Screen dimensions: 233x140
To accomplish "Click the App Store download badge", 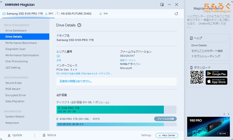I will (x=216, y=81).
